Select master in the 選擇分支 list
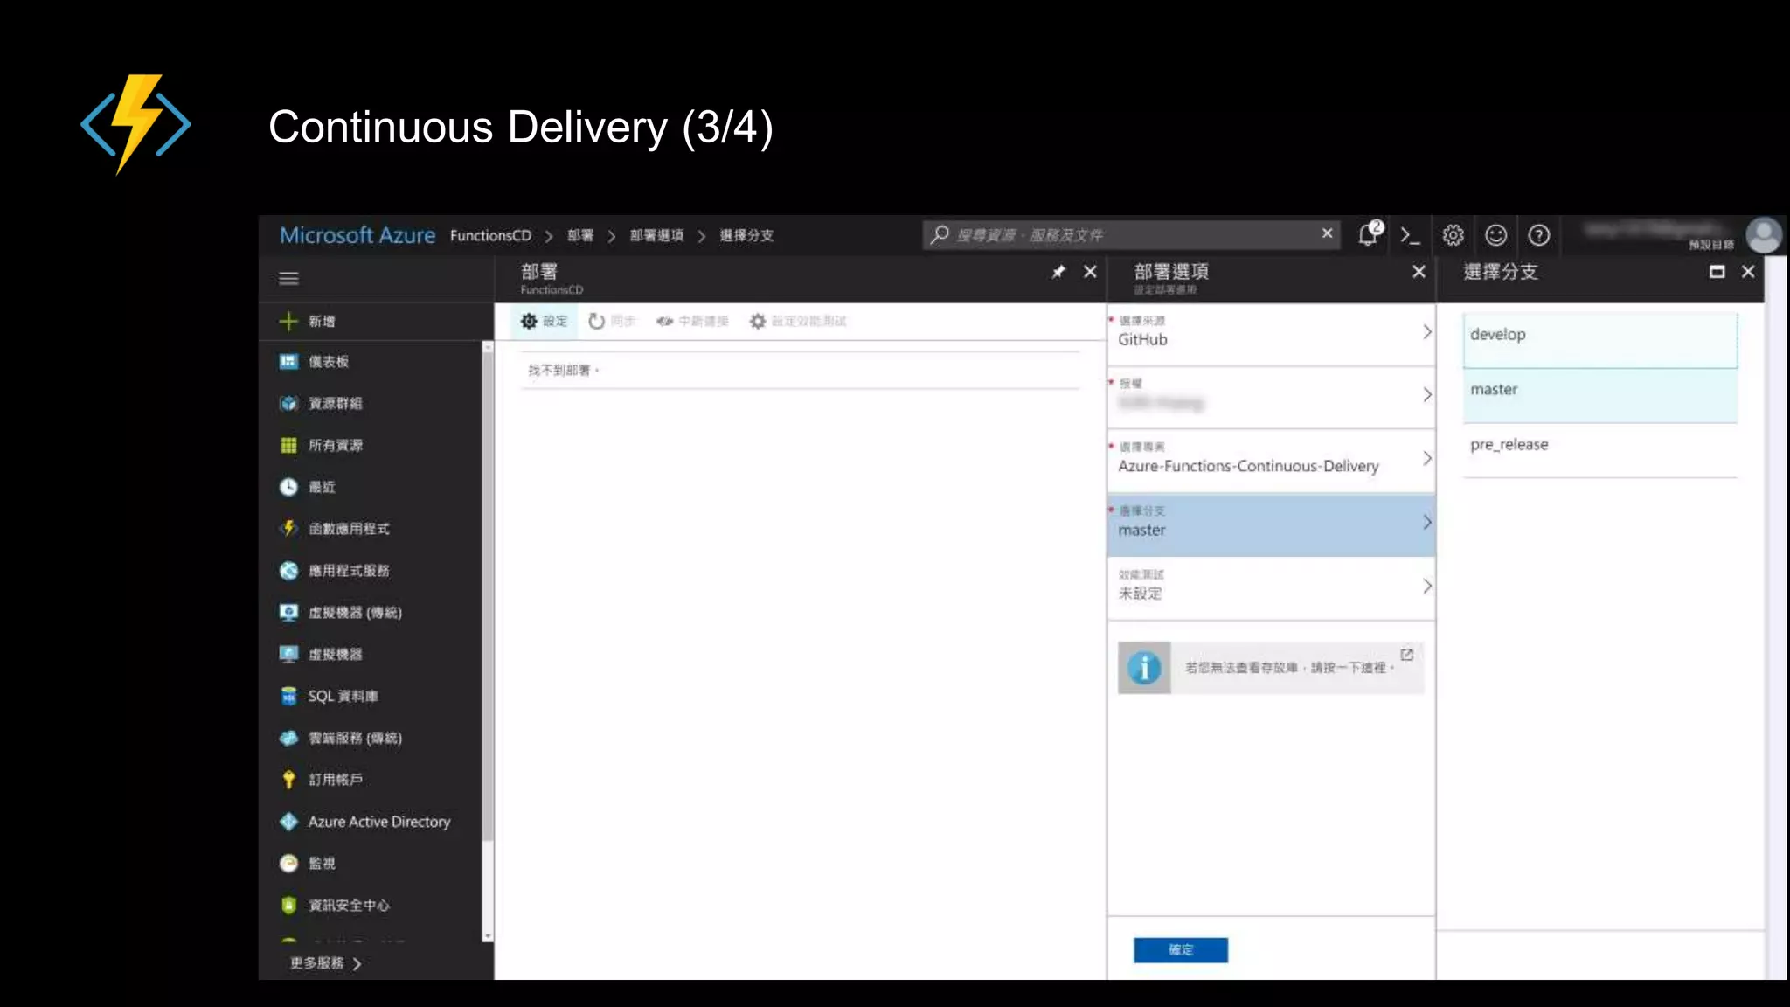 point(1599,395)
